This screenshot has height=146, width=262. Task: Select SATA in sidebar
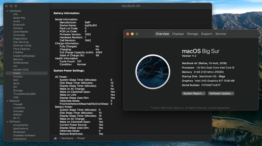(16, 84)
